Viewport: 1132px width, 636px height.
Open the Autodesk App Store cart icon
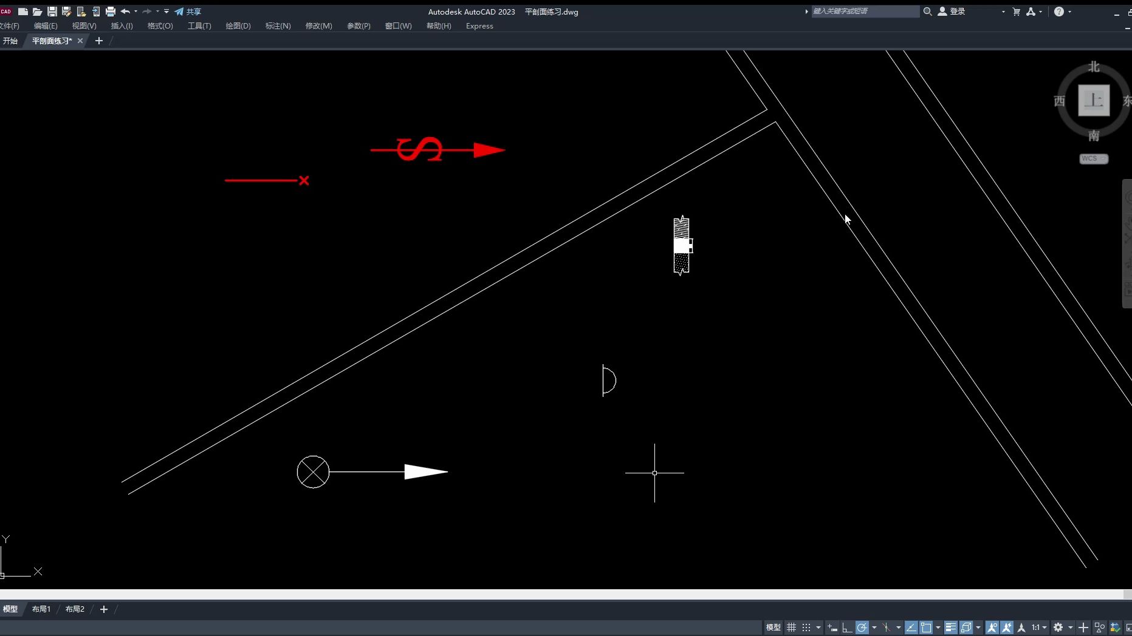tap(1017, 12)
